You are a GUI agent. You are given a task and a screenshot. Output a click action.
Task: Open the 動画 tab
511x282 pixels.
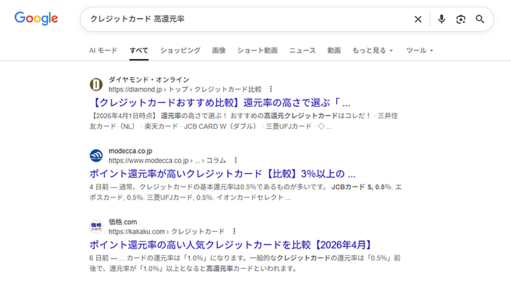[x=333, y=50]
